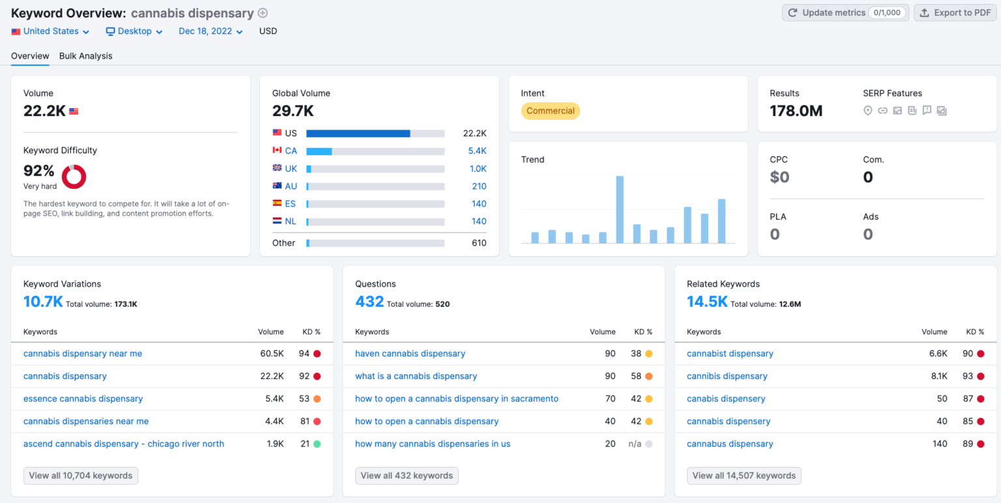Open the Desktop device dropdown
Screen dimensions: 1001x503
(x=134, y=31)
